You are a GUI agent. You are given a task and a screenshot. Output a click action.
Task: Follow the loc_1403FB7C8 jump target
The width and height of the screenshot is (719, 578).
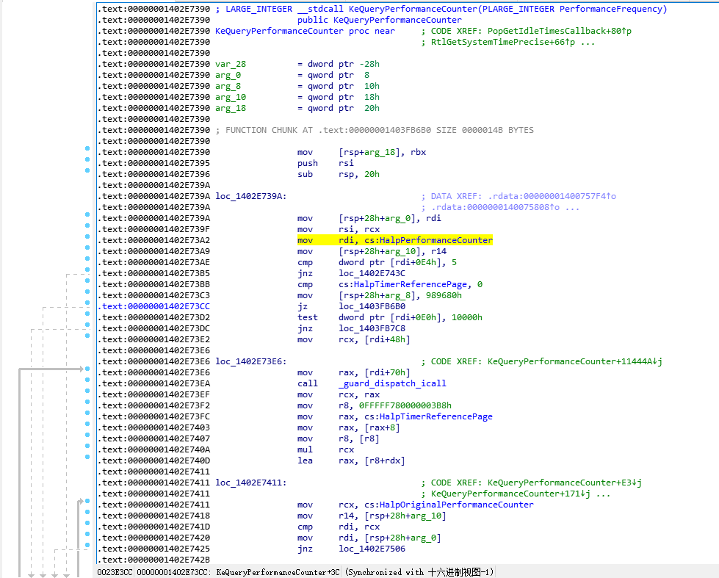(372, 328)
